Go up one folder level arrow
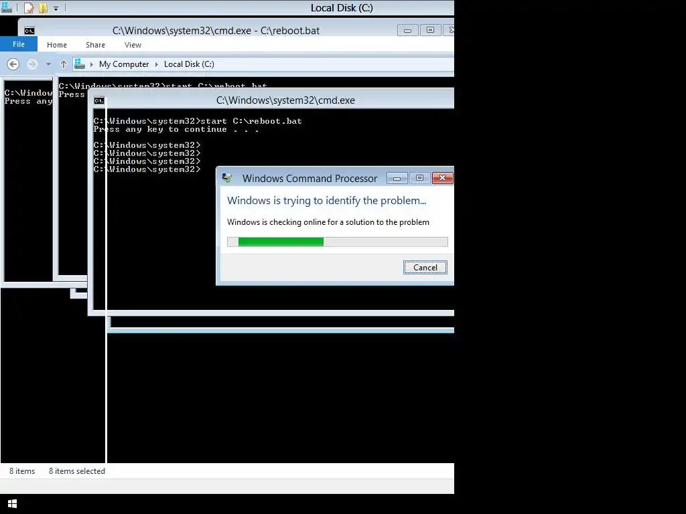Screen dimensions: 686x514 point(64,64)
